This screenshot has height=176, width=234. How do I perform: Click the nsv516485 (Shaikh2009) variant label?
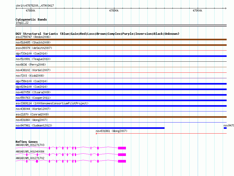33,42
